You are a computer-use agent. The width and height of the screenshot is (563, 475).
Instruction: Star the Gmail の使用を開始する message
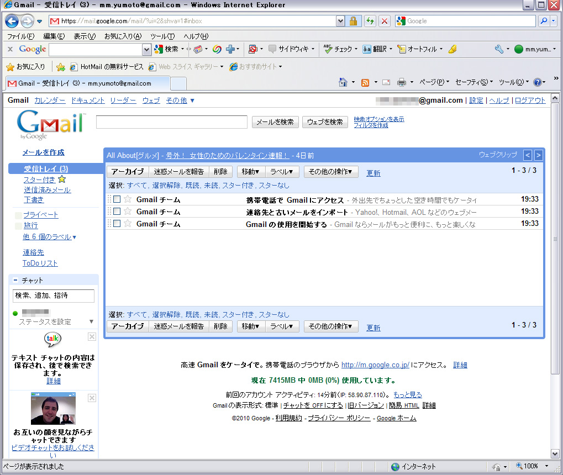pyautogui.click(x=128, y=224)
